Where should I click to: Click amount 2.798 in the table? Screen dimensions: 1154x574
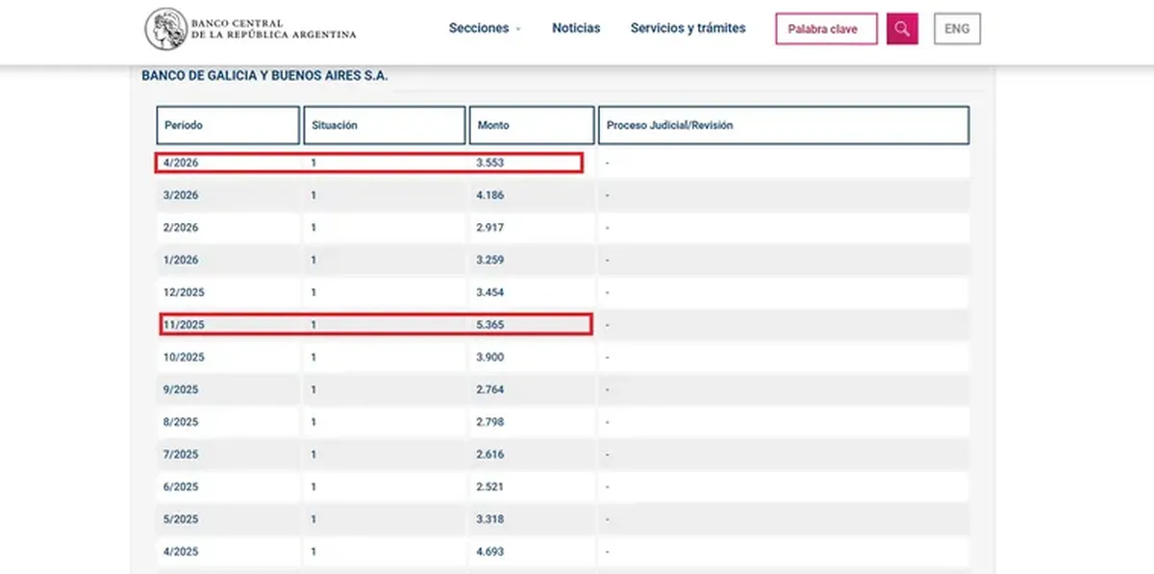click(489, 422)
